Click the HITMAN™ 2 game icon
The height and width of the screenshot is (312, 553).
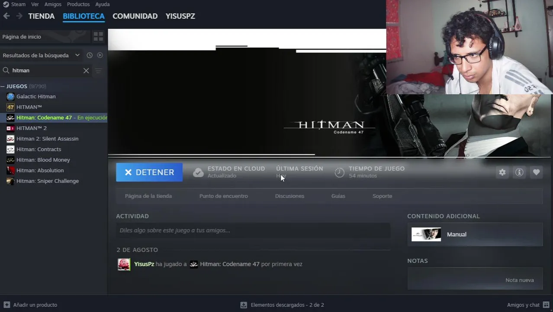coord(10,128)
